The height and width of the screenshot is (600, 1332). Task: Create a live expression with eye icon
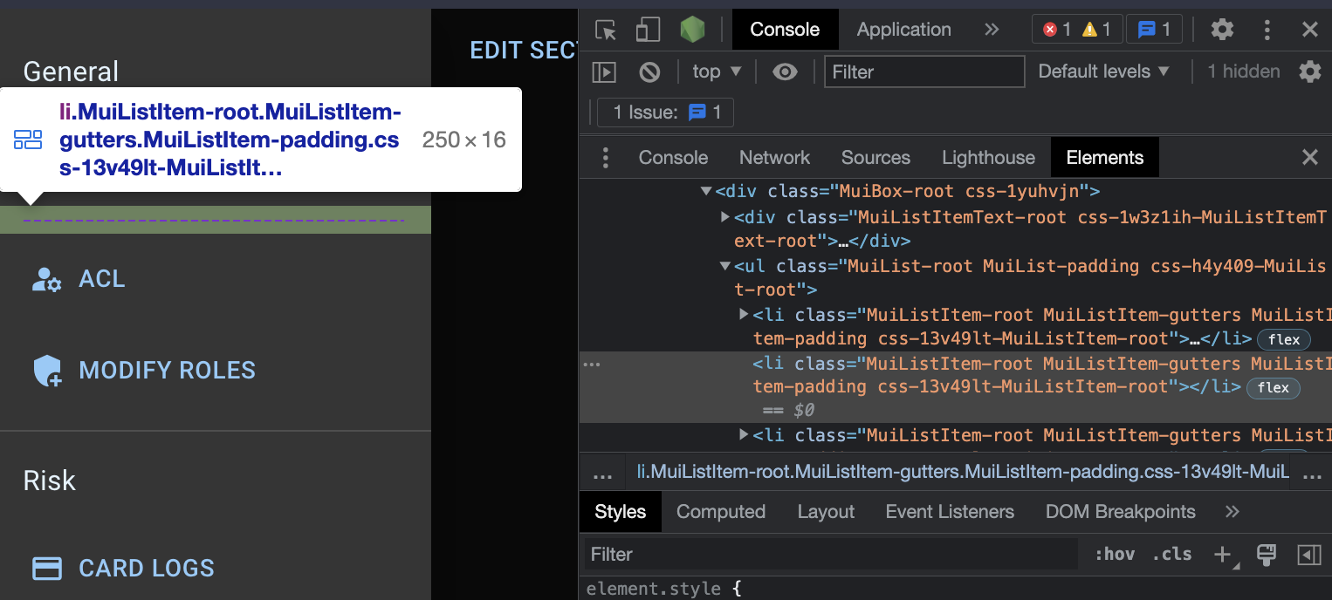(x=785, y=72)
